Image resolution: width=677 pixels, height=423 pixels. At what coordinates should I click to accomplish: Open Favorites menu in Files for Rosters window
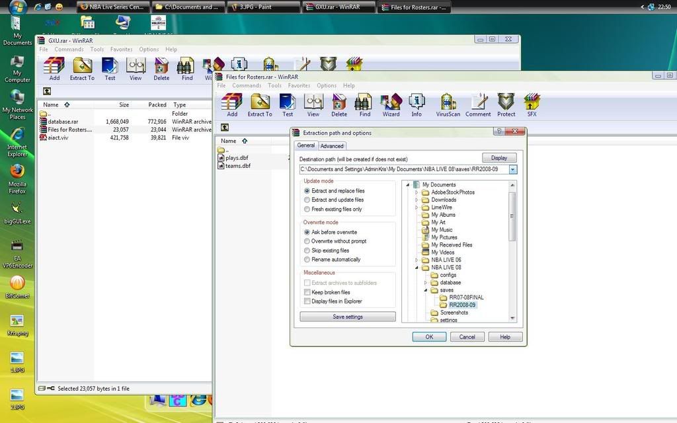pos(299,85)
